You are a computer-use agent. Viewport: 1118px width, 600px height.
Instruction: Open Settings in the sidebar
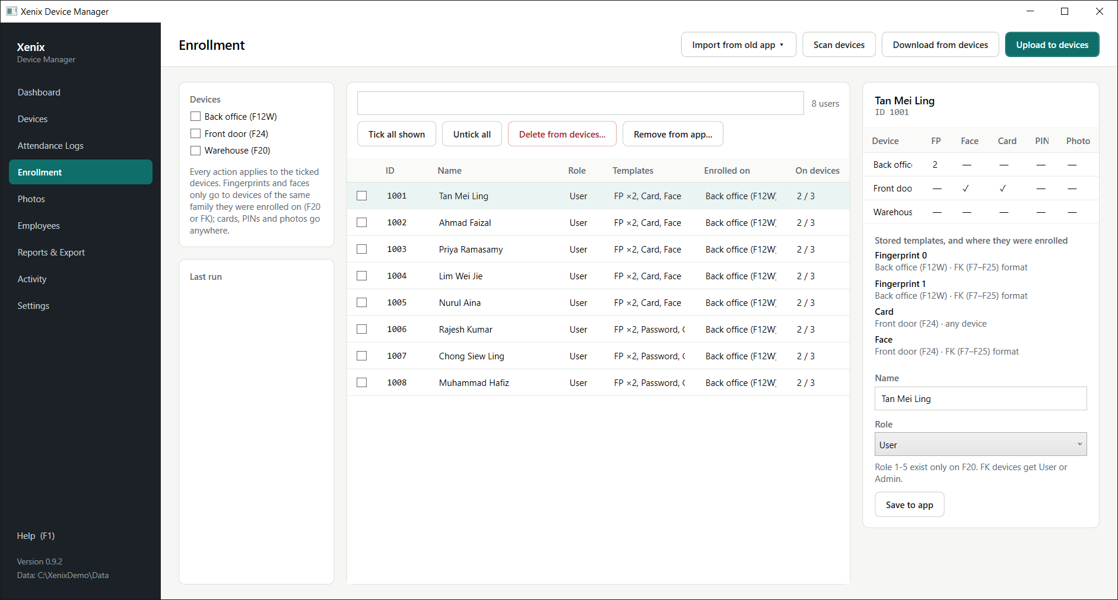[x=81, y=305]
